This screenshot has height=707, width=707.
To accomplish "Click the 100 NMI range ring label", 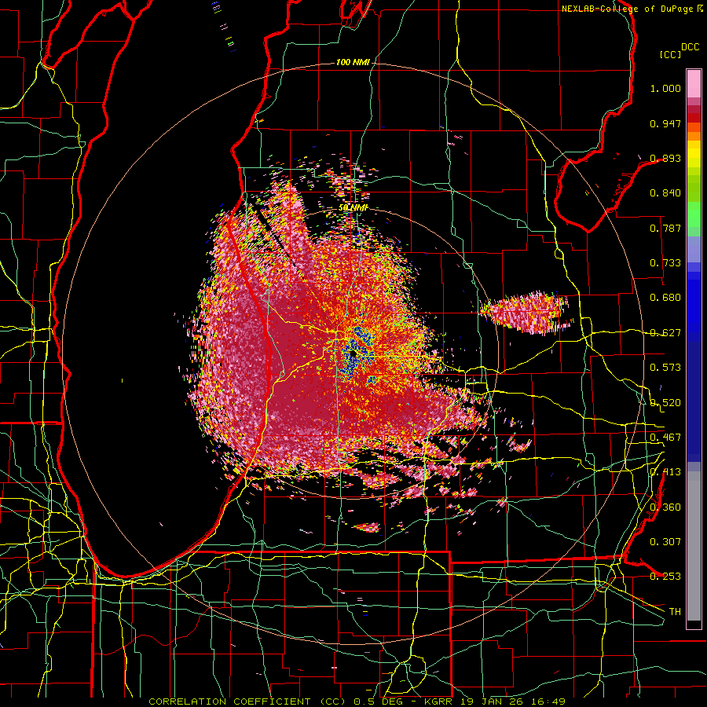I will [x=353, y=62].
